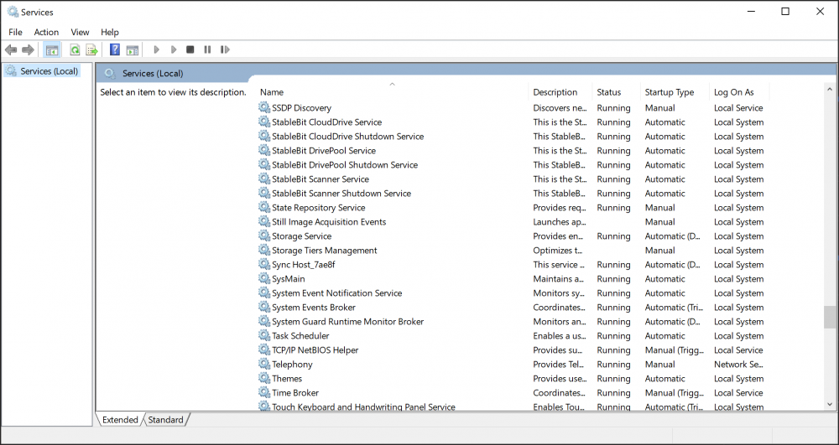Click gear icon of System Events Broker
Image resolution: width=839 pixels, height=445 pixels.
(x=264, y=307)
